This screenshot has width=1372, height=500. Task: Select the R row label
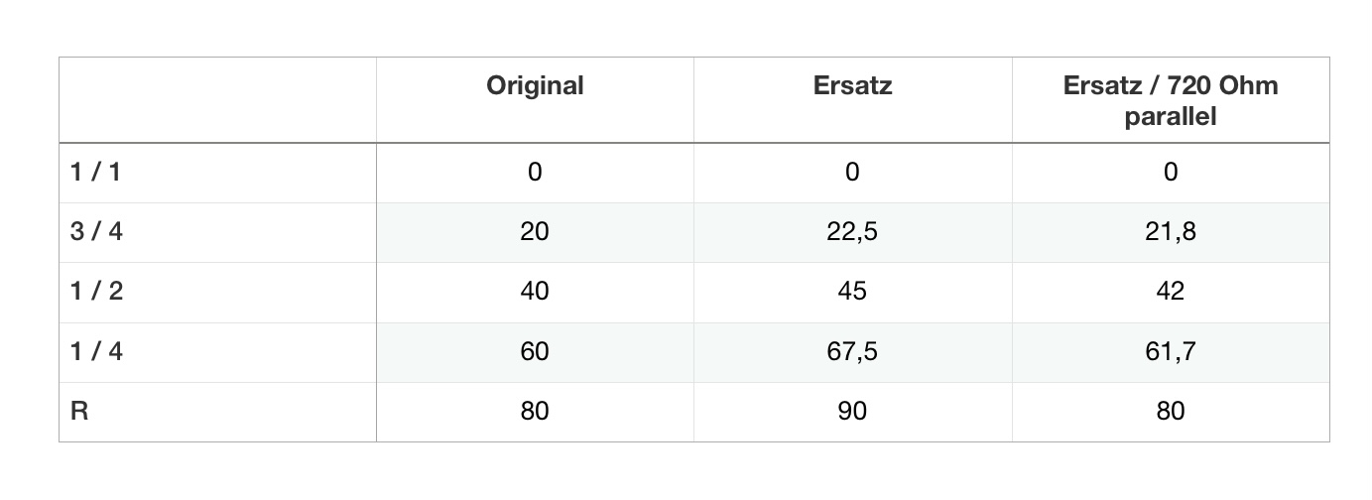[x=79, y=411]
